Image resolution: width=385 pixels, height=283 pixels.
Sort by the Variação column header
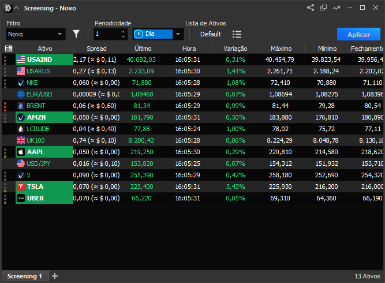click(236, 49)
